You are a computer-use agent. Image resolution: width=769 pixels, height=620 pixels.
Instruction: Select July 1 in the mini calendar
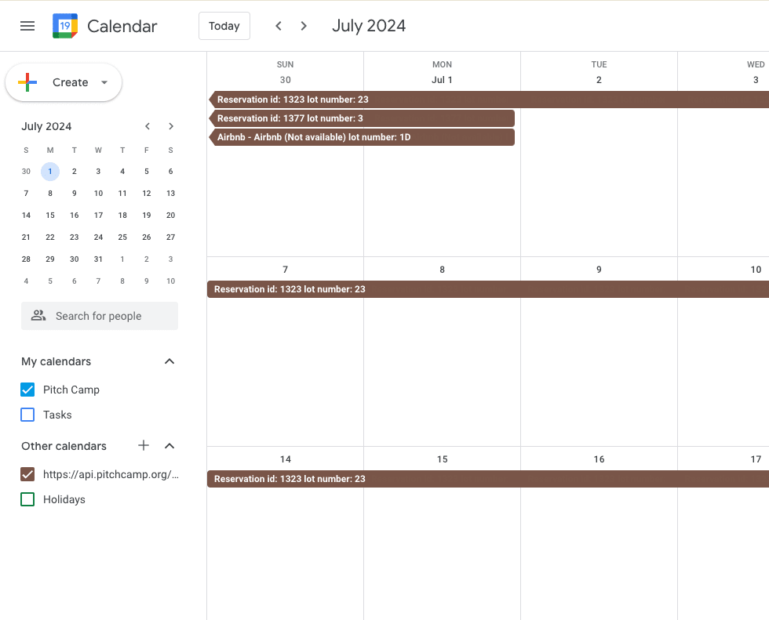pyautogui.click(x=50, y=172)
